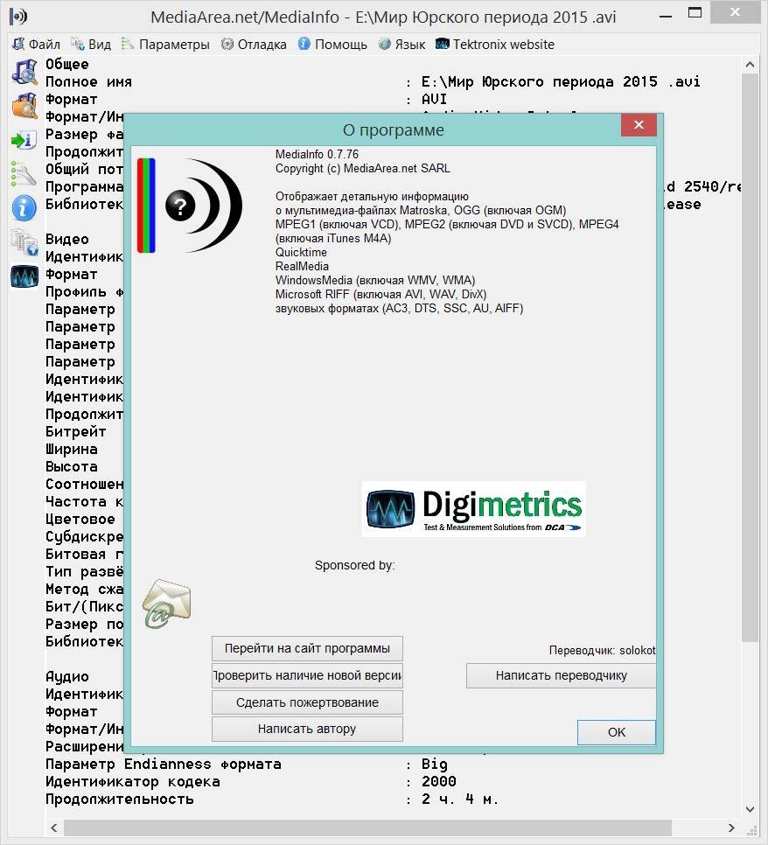Confirm the About dialog with OK
This screenshot has width=768, height=845.
[x=617, y=732]
